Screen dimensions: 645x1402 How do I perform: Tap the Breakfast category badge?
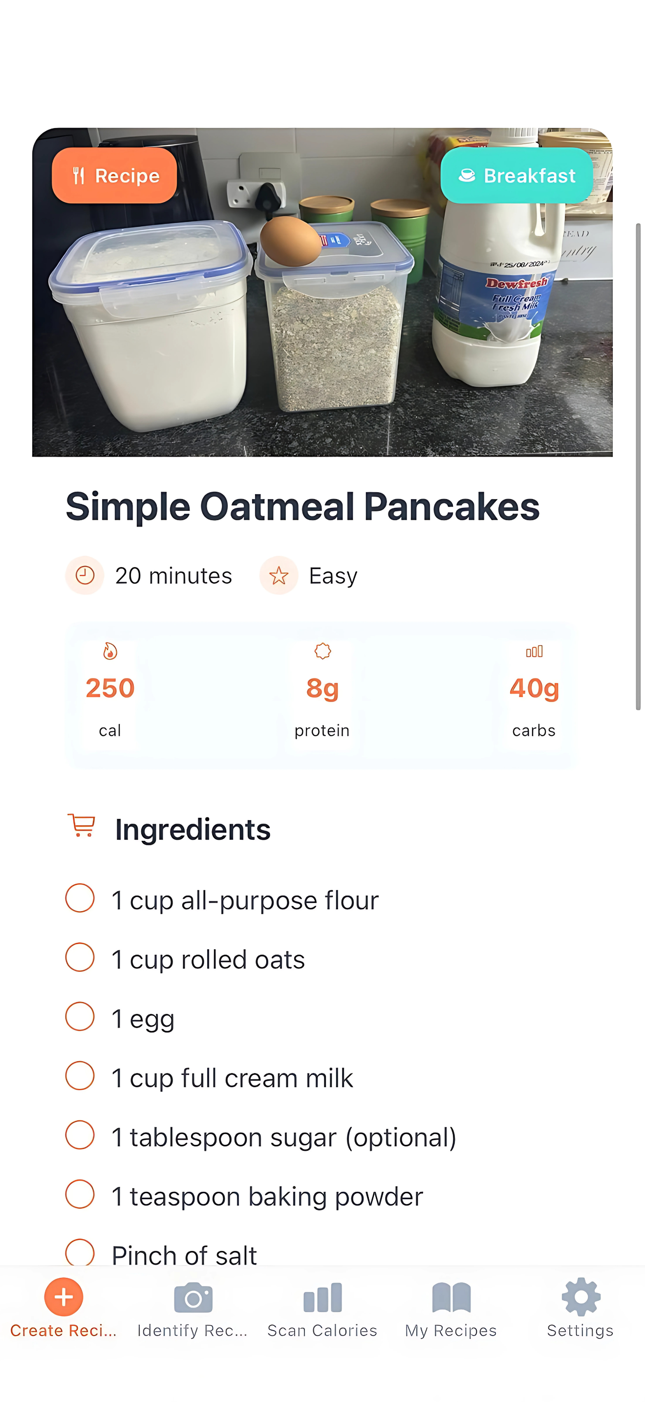tap(516, 176)
